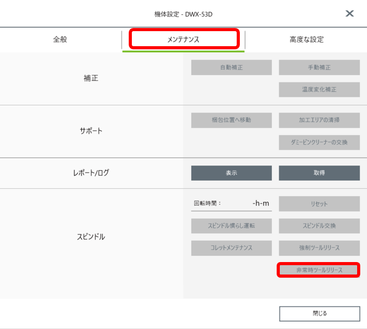The width and height of the screenshot is (367, 329).
Task: Click the スピンドル交換 button
Action: [319, 226]
